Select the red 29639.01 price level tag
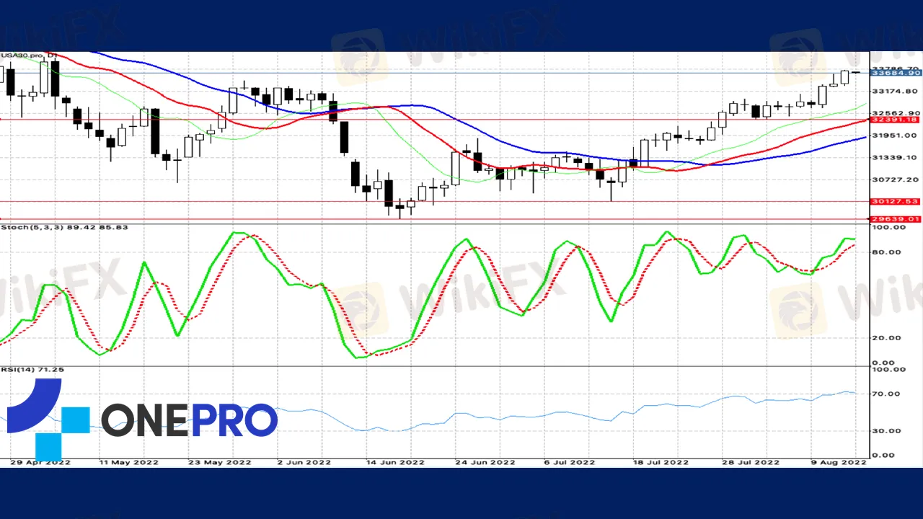The width and height of the screenshot is (923, 519). (895, 219)
